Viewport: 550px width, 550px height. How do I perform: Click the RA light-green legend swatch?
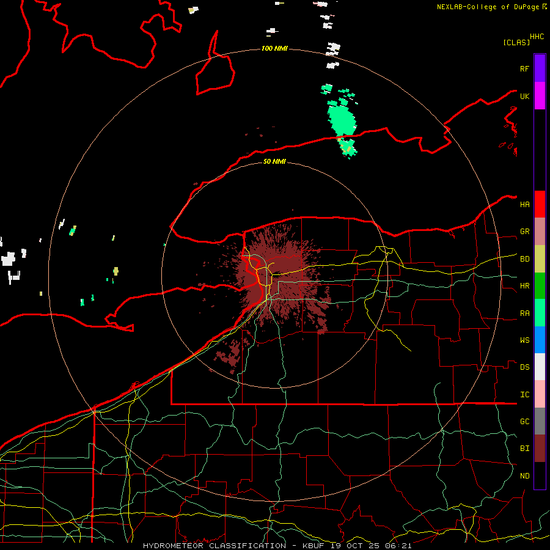(x=540, y=313)
